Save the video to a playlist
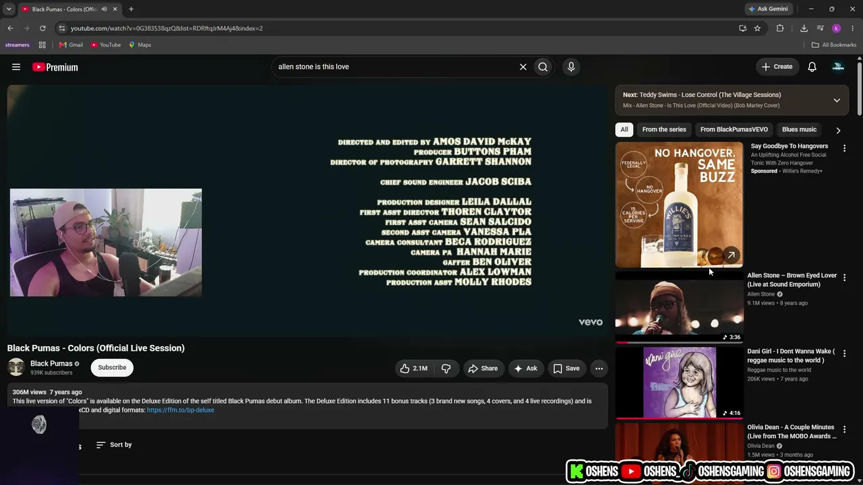Image resolution: width=863 pixels, height=485 pixels. click(x=566, y=368)
